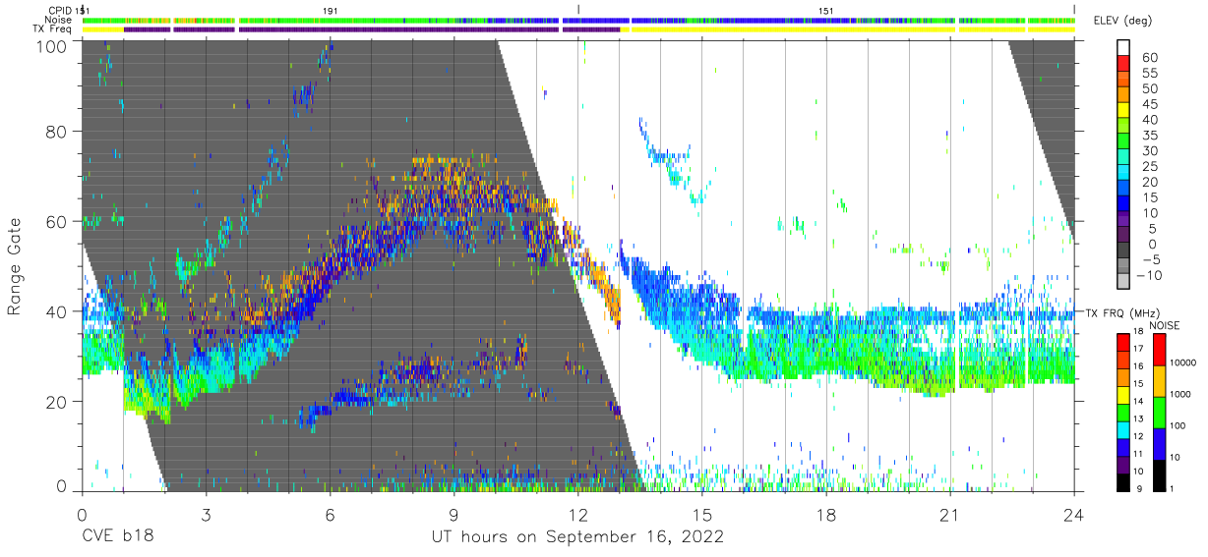Screen dimensions: 1208x557
Task: Click the '1000' label on the NOISE scale
Action: pyautogui.click(x=1179, y=395)
